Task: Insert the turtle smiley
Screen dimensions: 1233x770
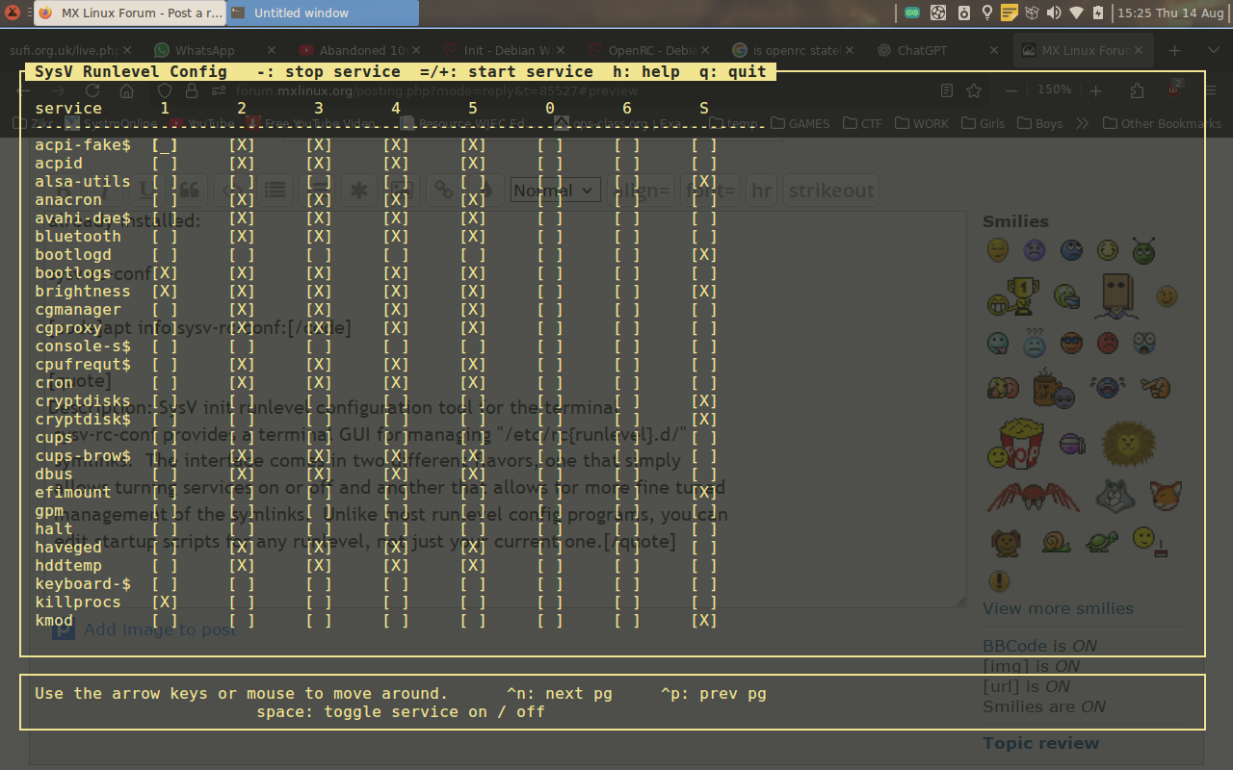Action: 1101,542
